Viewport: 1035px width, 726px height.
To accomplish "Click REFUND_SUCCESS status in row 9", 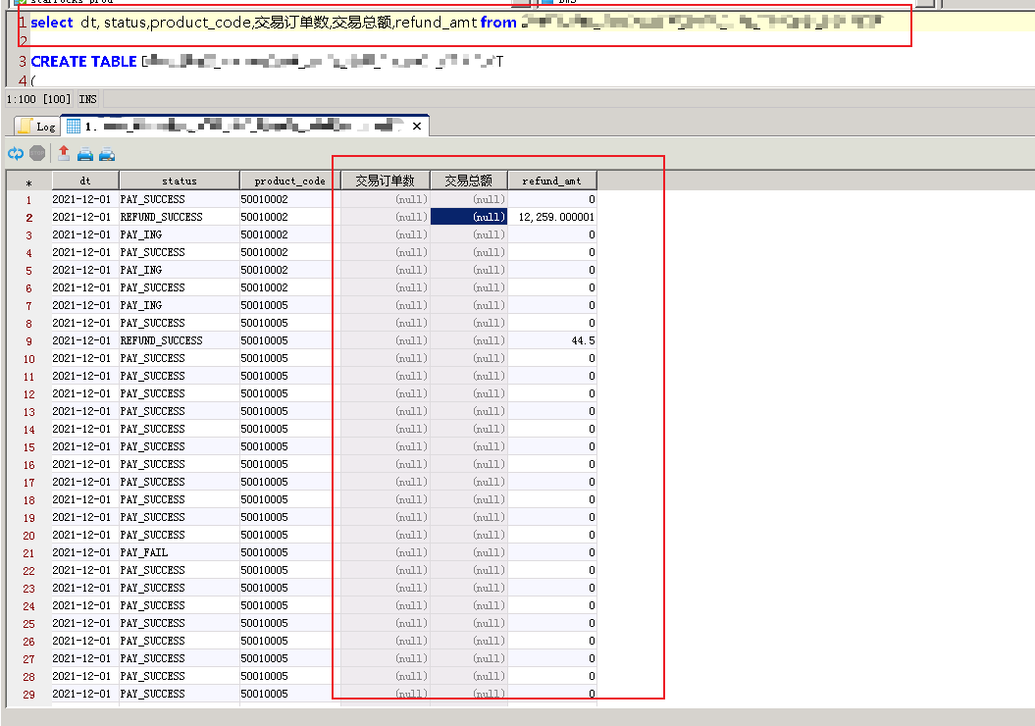I will tap(161, 340).
